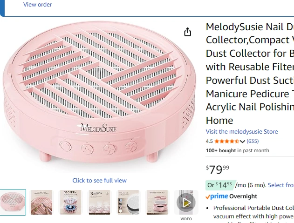Viewport: 294px width, 223px height.
Task: Select first thumbnail of pink dust collector
Action: (12, 202)
